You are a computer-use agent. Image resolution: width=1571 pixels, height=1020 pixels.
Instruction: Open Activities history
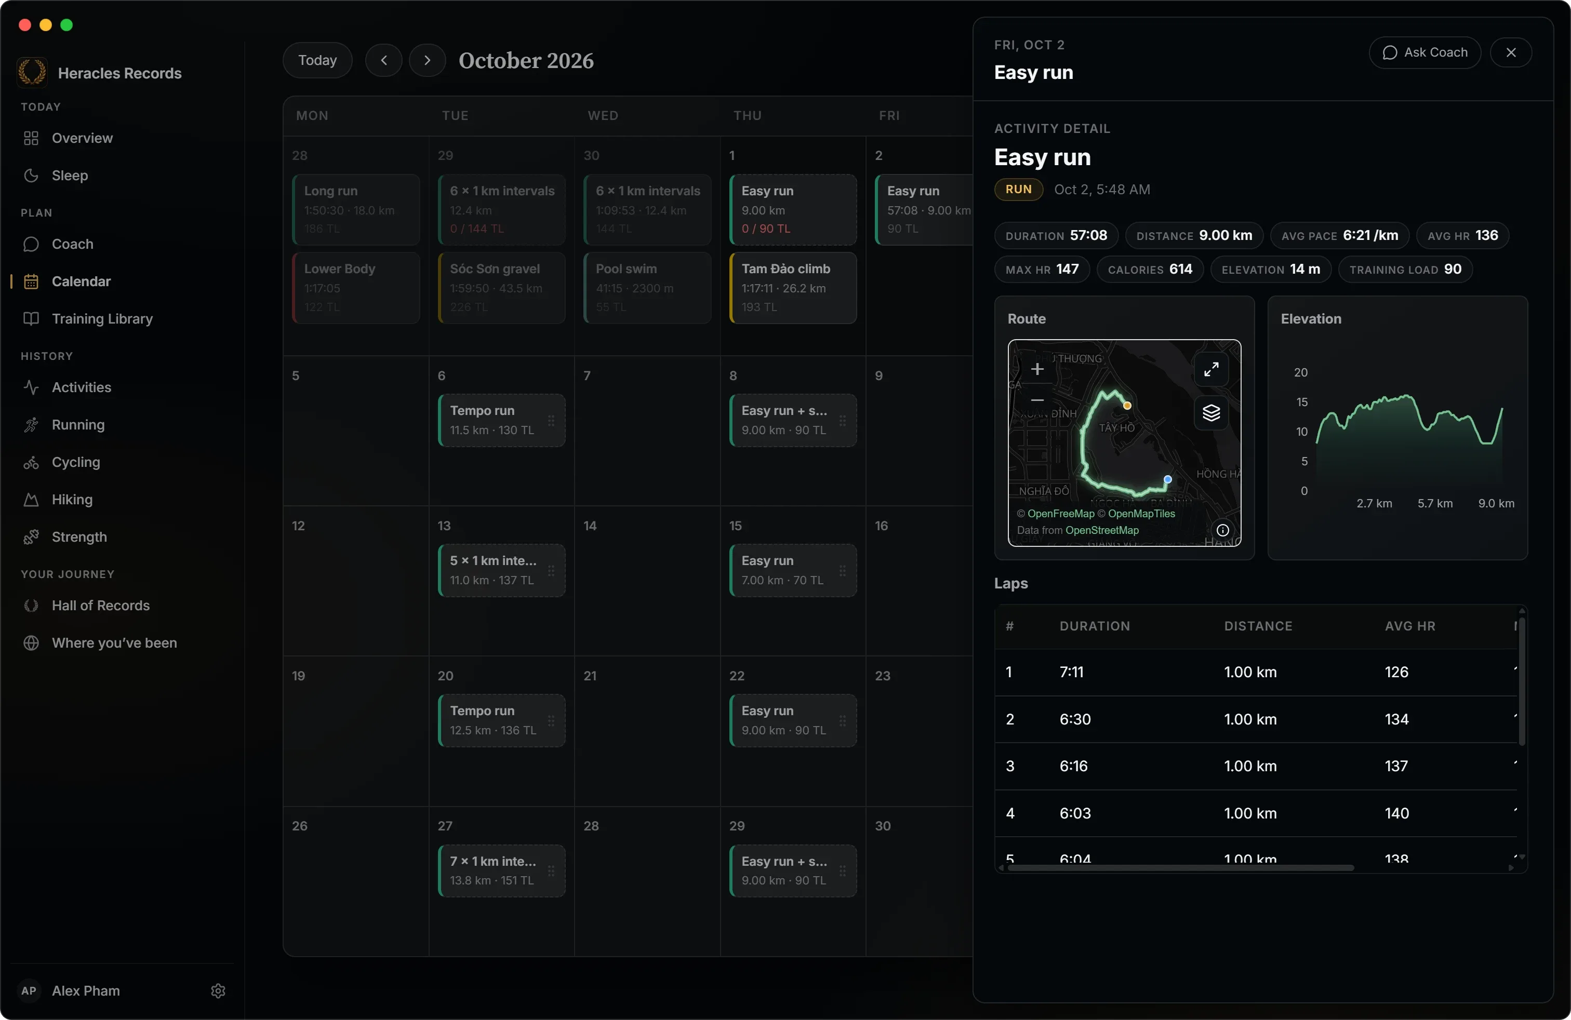pyautogui.click(x=122, y=387)
